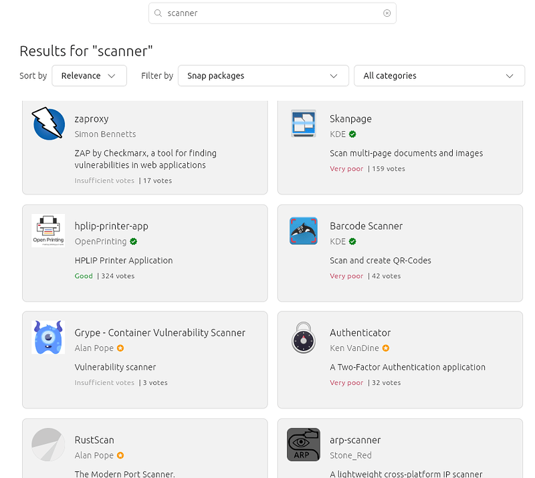This screenshot has height=478, width=535.
Task: Open the zaproxy app title
Action: click(92, 118)
